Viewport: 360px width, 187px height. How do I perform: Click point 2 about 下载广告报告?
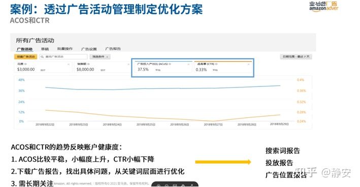click(98, 171)
